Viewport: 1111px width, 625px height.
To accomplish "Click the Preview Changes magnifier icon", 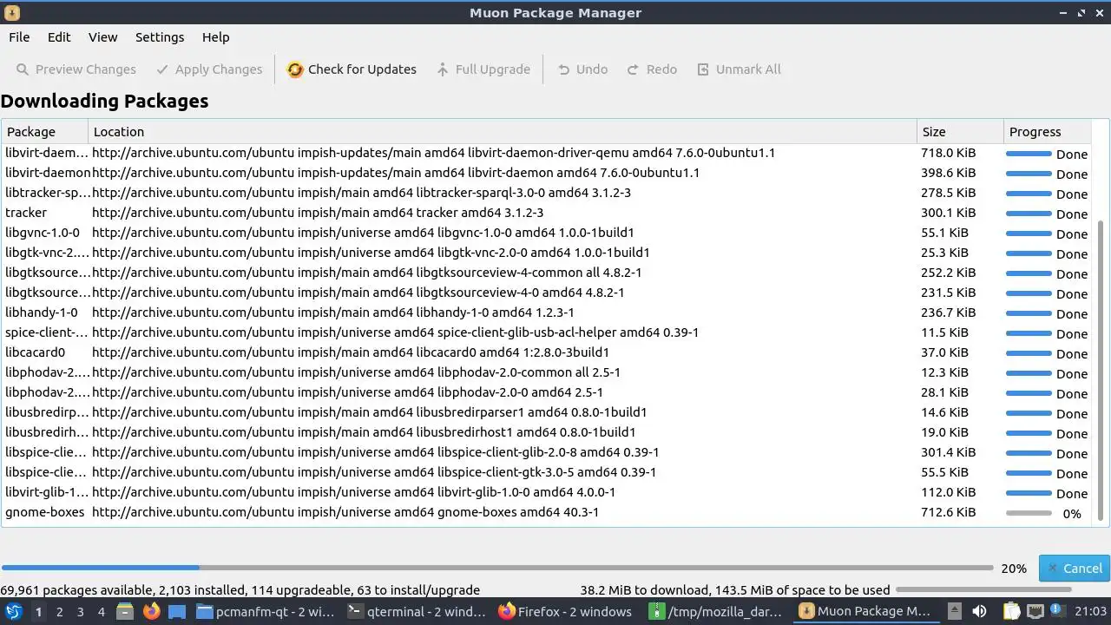I will click(x=23, y=69).
